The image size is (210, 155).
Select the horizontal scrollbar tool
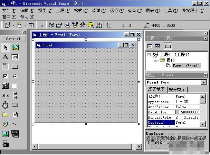point(6,96)
